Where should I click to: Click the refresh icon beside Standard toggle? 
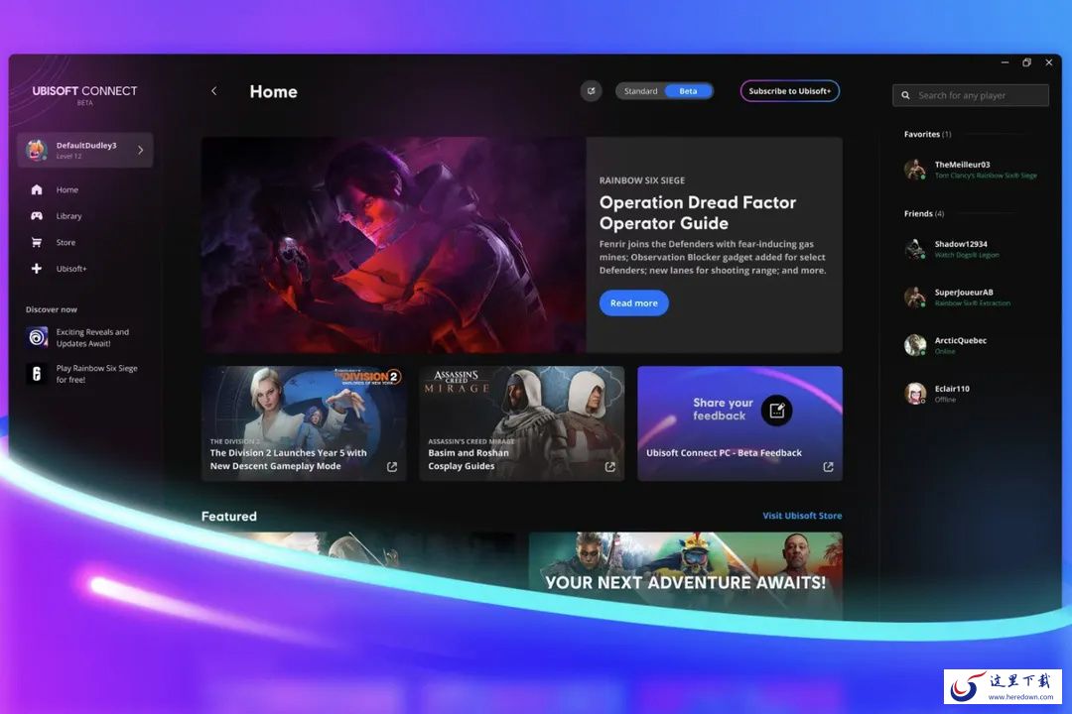click(x=591, y=91)
